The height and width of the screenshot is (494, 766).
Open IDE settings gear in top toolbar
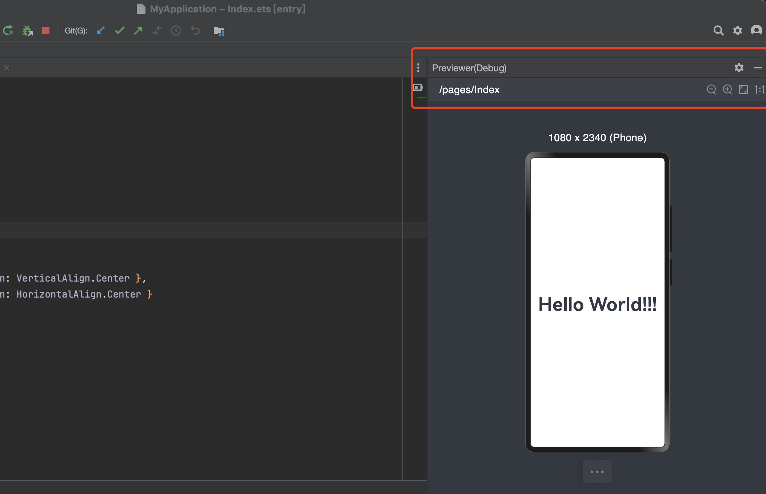(x=738, y=31)
